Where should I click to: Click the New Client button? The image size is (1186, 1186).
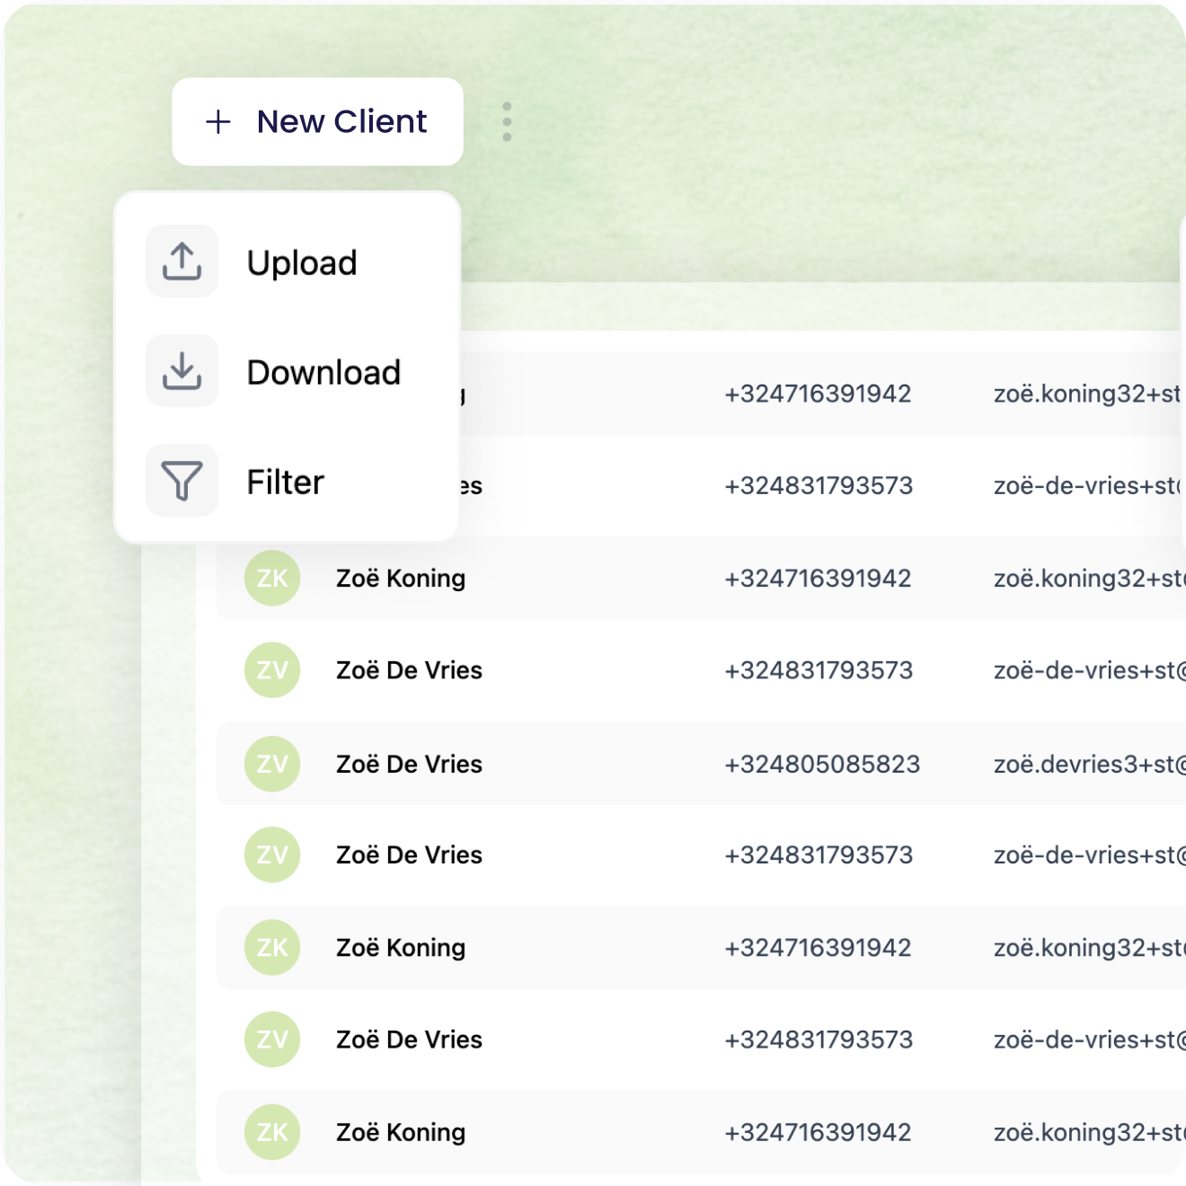[317, 121]
